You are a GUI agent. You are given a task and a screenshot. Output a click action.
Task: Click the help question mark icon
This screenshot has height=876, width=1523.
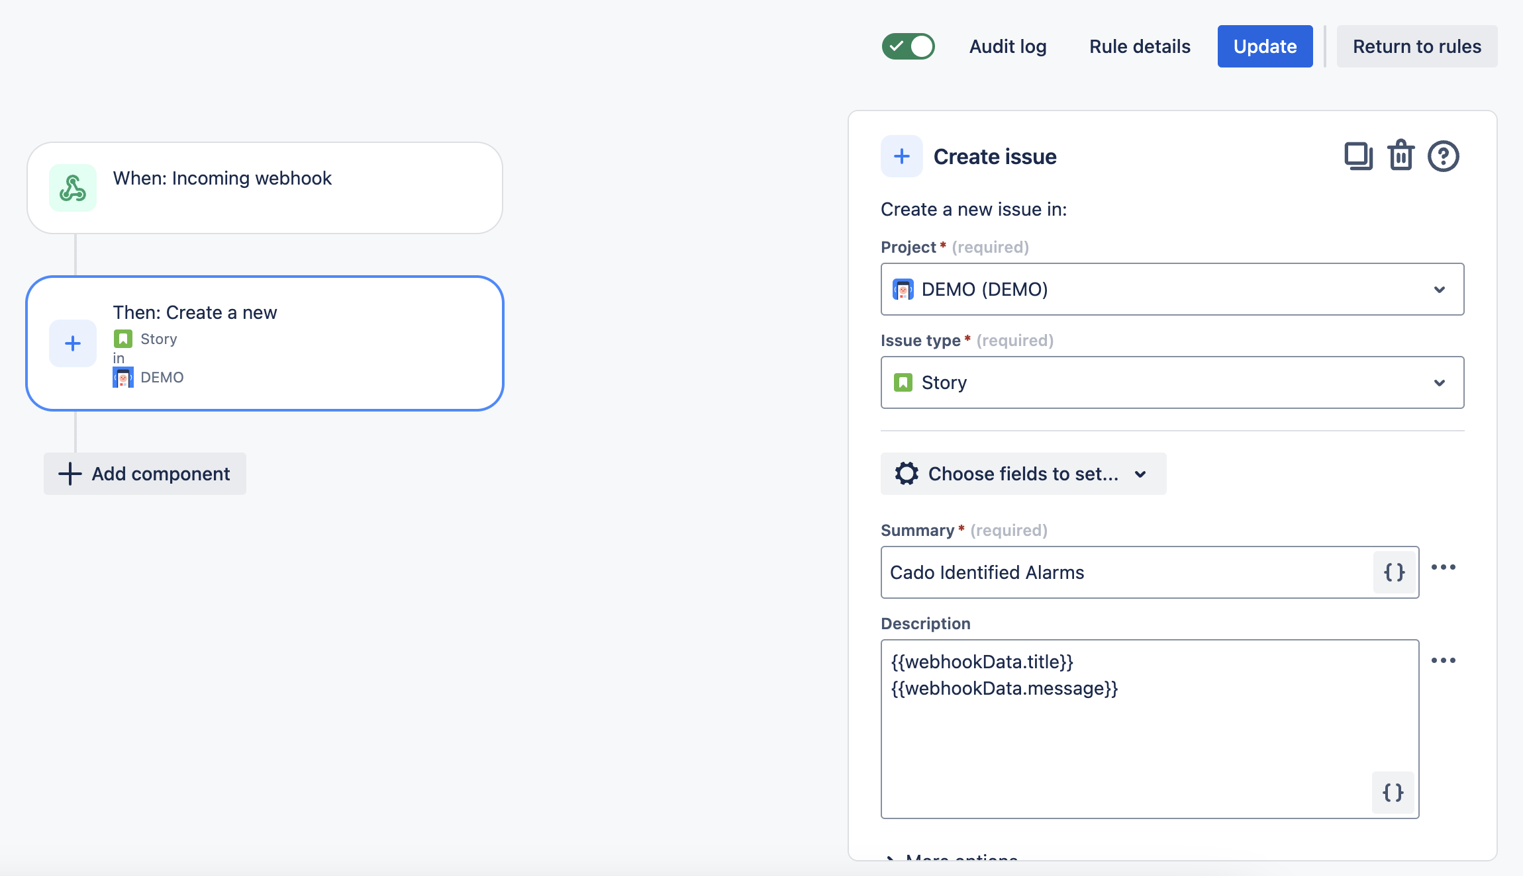1445,157
